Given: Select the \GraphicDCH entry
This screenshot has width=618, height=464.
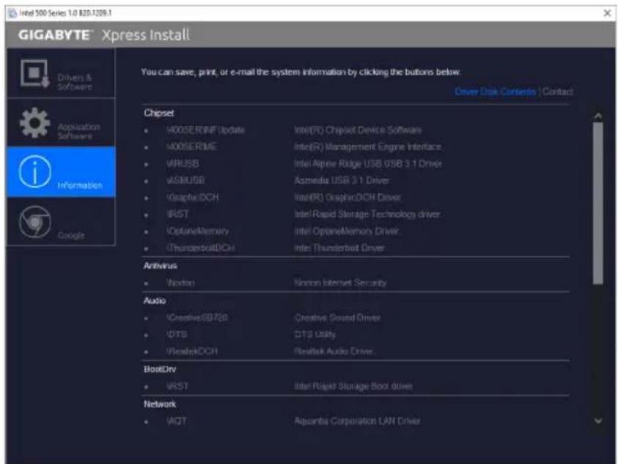Looking at the screenshot, I should (193, 197).
